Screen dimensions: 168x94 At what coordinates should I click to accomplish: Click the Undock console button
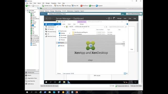pyautogui.click(x=122, y=86)
